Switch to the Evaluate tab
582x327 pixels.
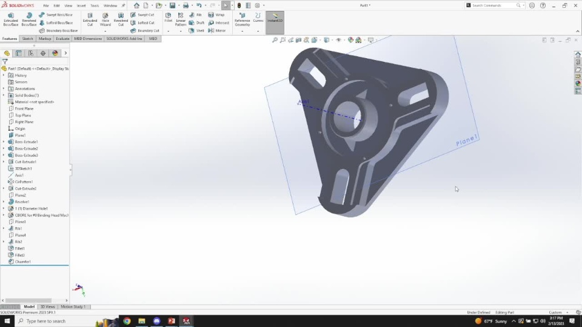pyautogui.click(x=62, y=39)
